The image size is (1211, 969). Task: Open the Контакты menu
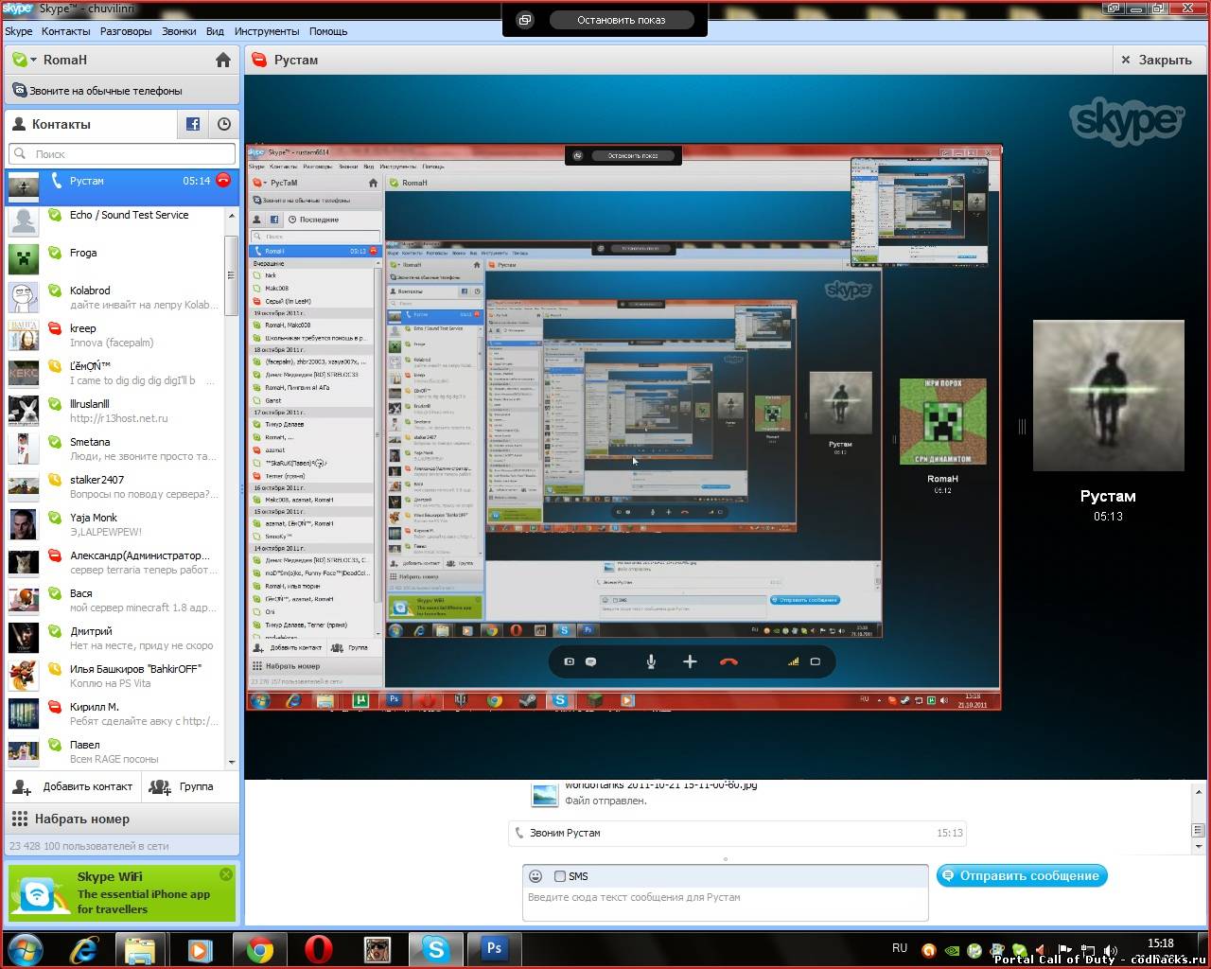point(66,31)
